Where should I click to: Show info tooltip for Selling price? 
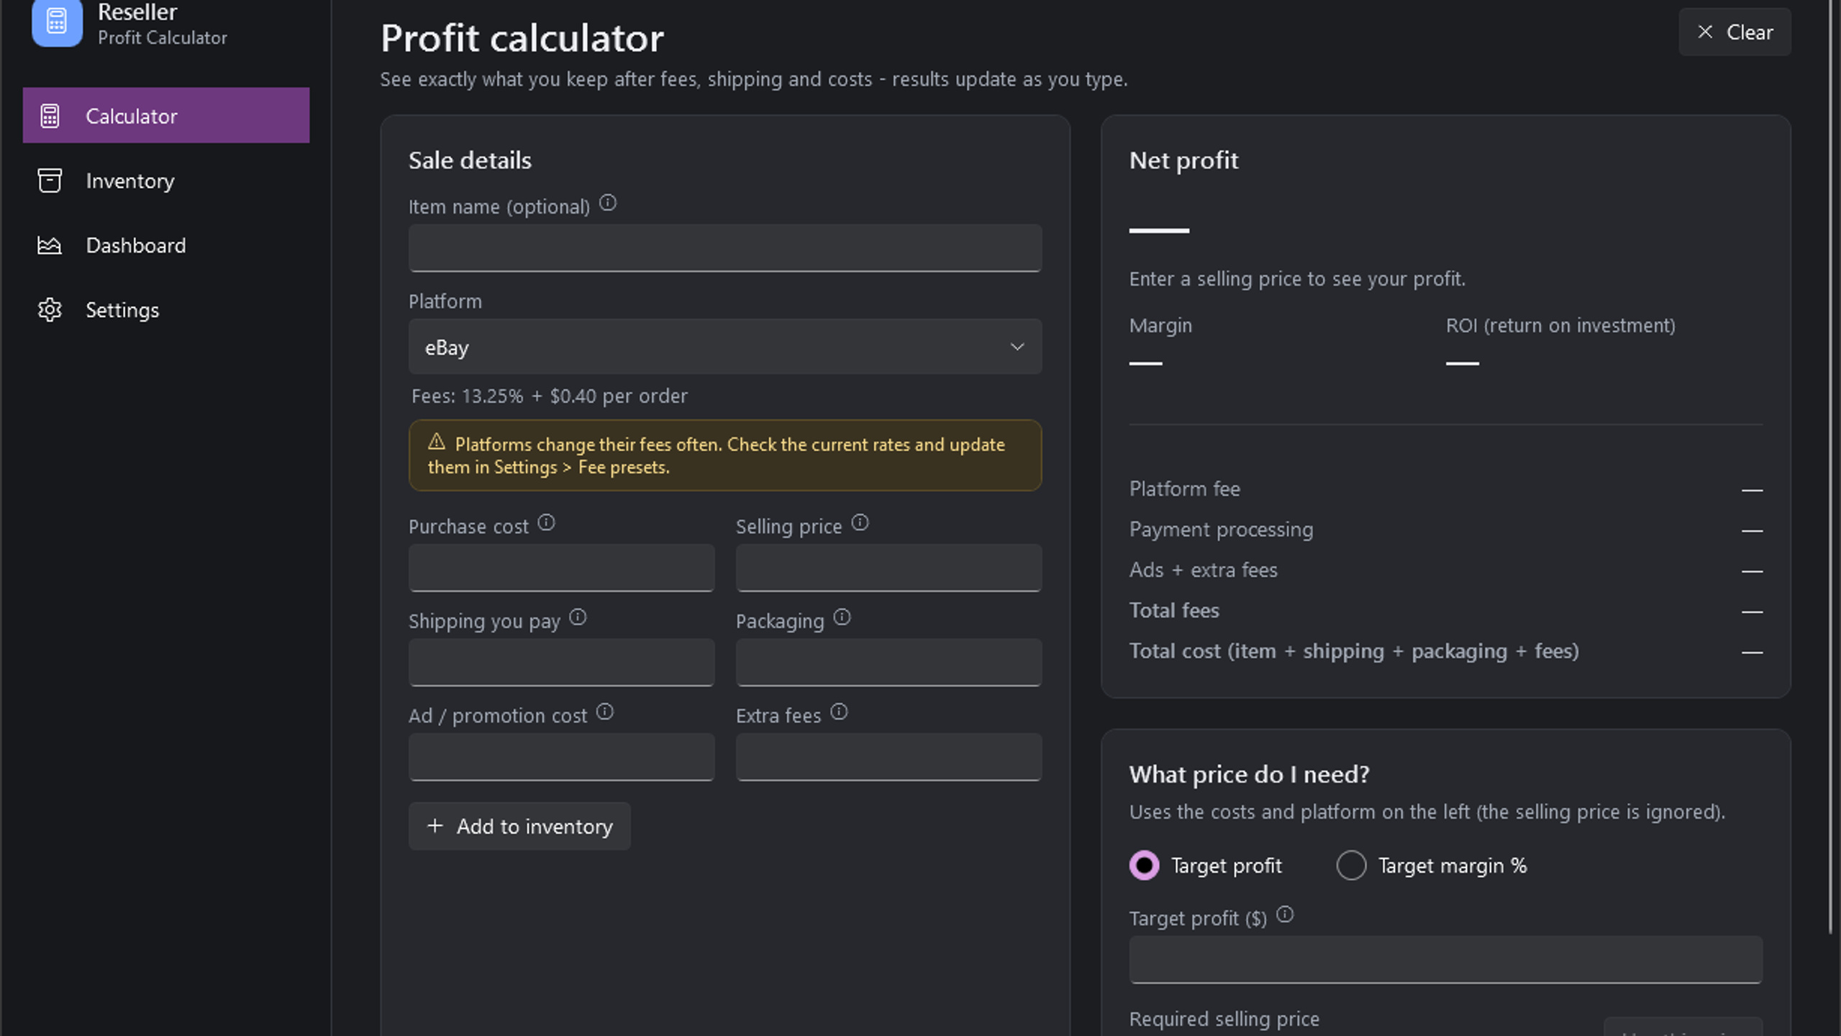tap(860, 523)
